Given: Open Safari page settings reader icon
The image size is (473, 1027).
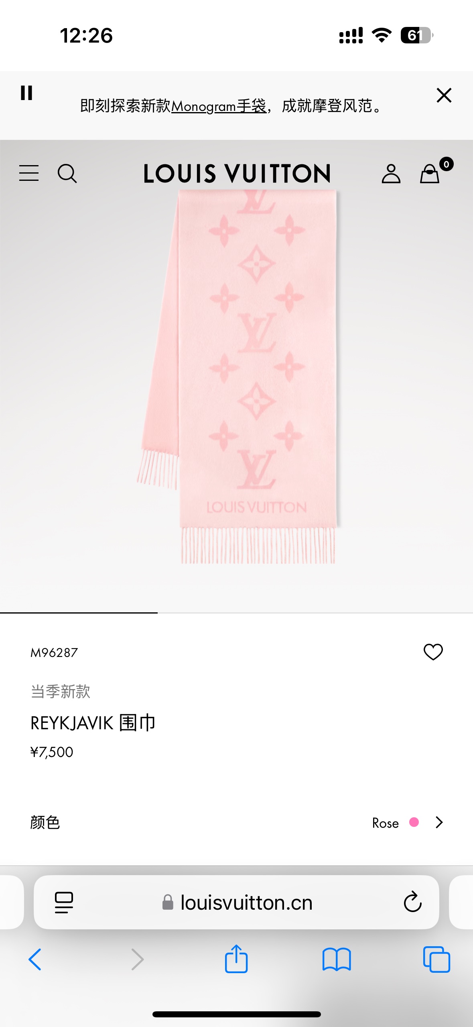Looking at the screenshot, I should coord(64,902).
